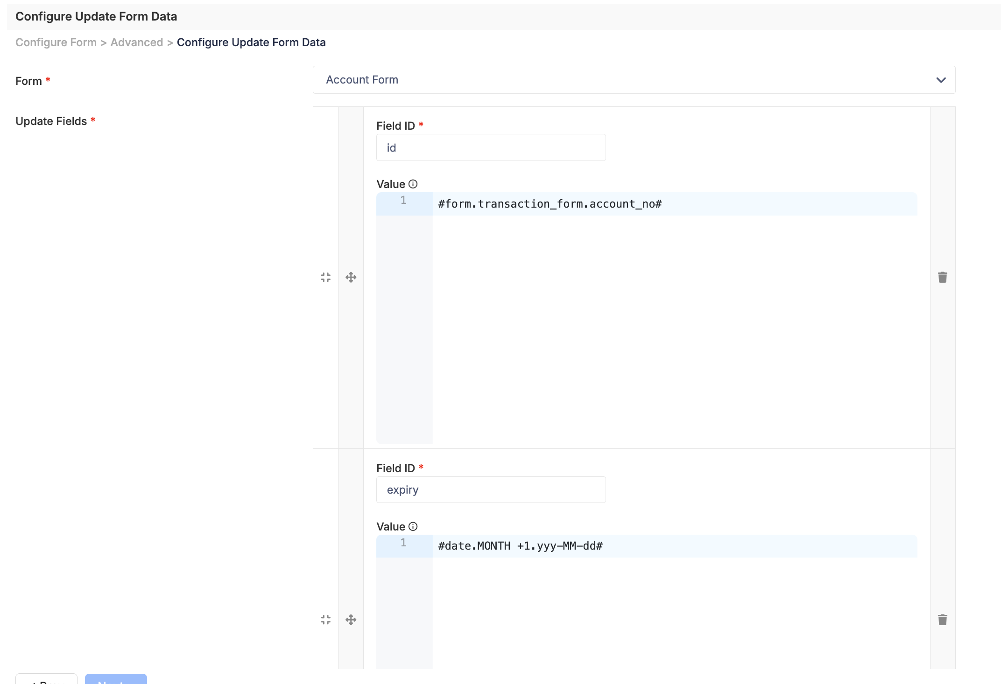Go to Advanced breadcrumb
This screenshot has height=684, width=1001.
(137, 42)
